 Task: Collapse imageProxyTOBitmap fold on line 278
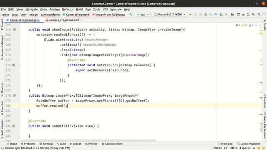click(x=19, y=95)
